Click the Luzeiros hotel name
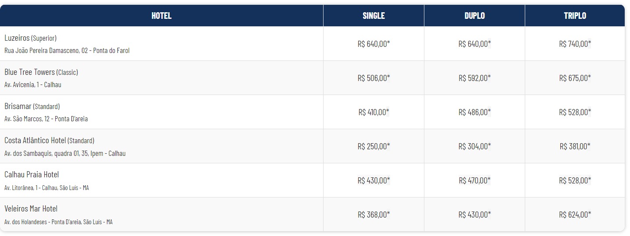 pos(17,38)
